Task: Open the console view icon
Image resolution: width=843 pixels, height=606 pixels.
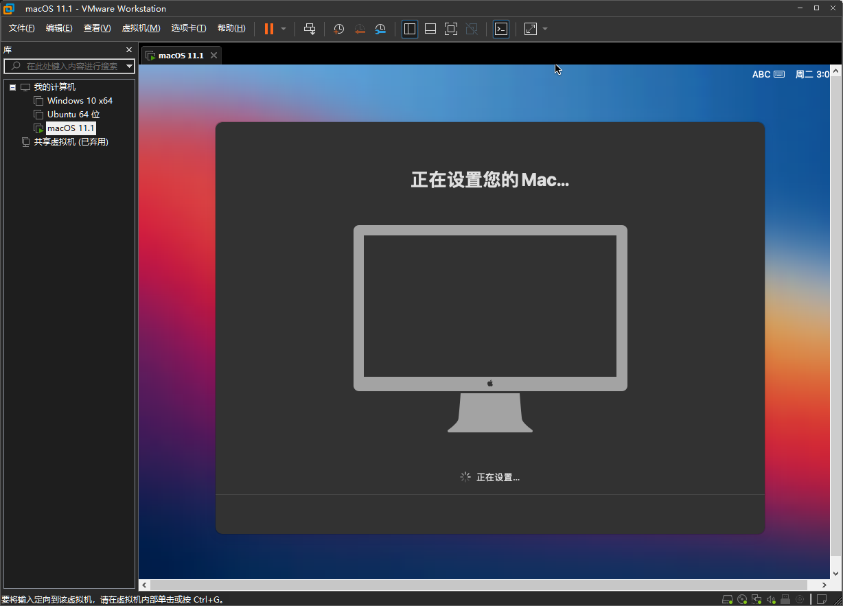Action: (x=501, y=29)
